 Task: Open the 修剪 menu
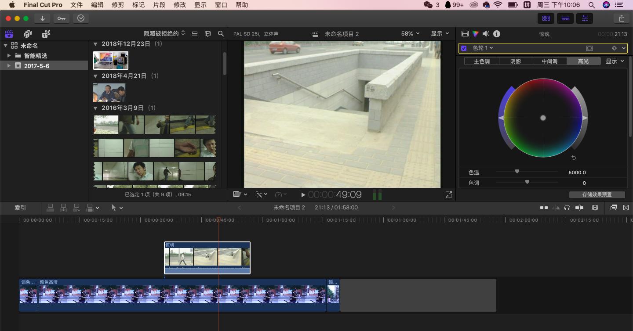pos(118,5)
